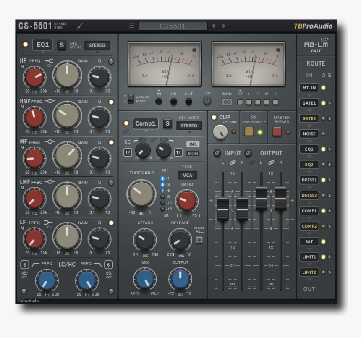This screenshot has width=361, height=338.
Task: Click the monitor infinity button
Action: point(227,102)
